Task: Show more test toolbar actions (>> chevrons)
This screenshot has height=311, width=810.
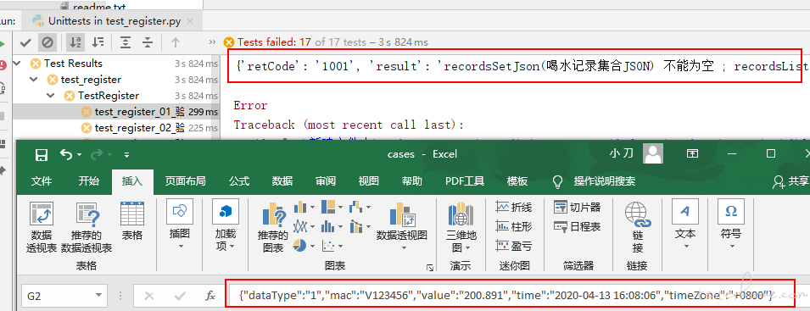Action: click(212, 42)
